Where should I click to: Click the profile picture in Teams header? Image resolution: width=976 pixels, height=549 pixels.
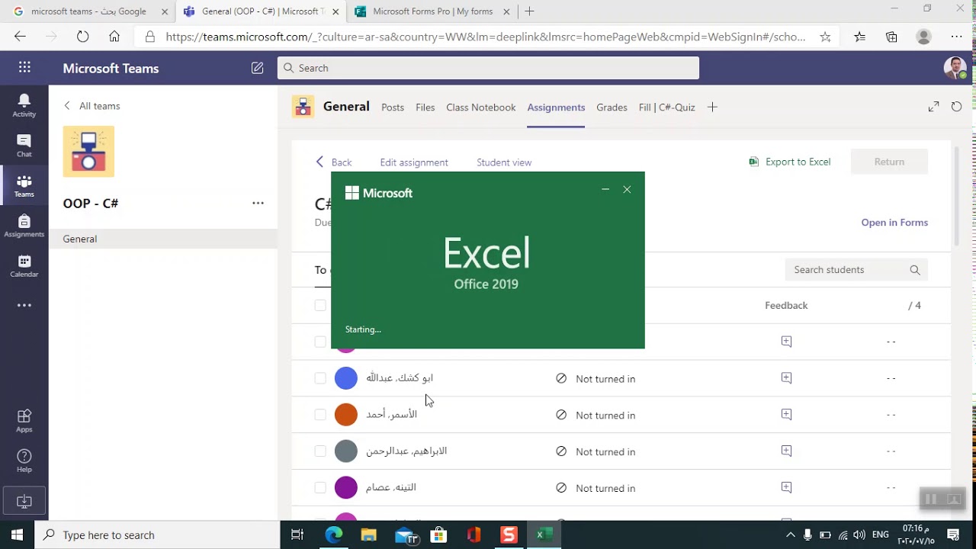[955, 68]
